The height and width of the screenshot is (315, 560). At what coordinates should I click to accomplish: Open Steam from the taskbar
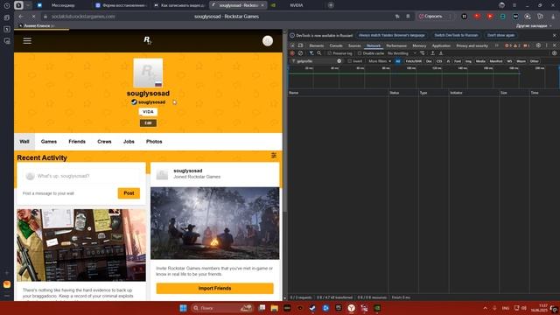coord(312,308)
